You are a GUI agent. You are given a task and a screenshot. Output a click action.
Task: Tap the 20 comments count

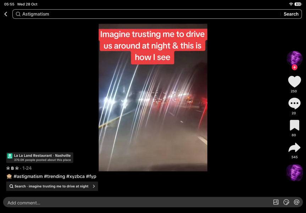tap(294, 113)
